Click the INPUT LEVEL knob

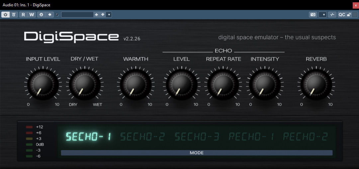click(43, 84)
